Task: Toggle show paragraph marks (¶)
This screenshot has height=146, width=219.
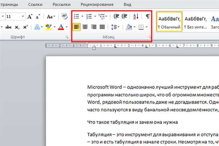Action: [x=147, y=16]
